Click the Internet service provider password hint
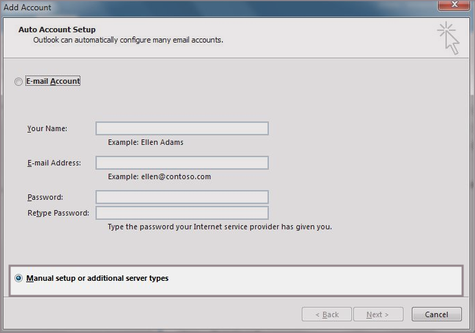Viewport: 475px width, 333px height. point(219,227)
